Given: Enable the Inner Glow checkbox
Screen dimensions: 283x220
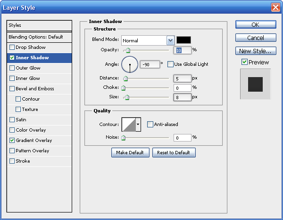Looking at the screenshot, I should coord(12,78).
